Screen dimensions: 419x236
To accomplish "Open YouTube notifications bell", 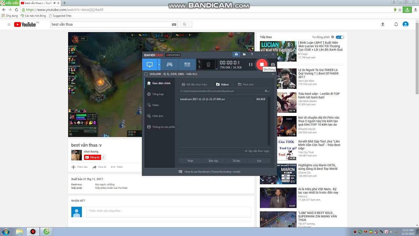I will pos(396,24).
